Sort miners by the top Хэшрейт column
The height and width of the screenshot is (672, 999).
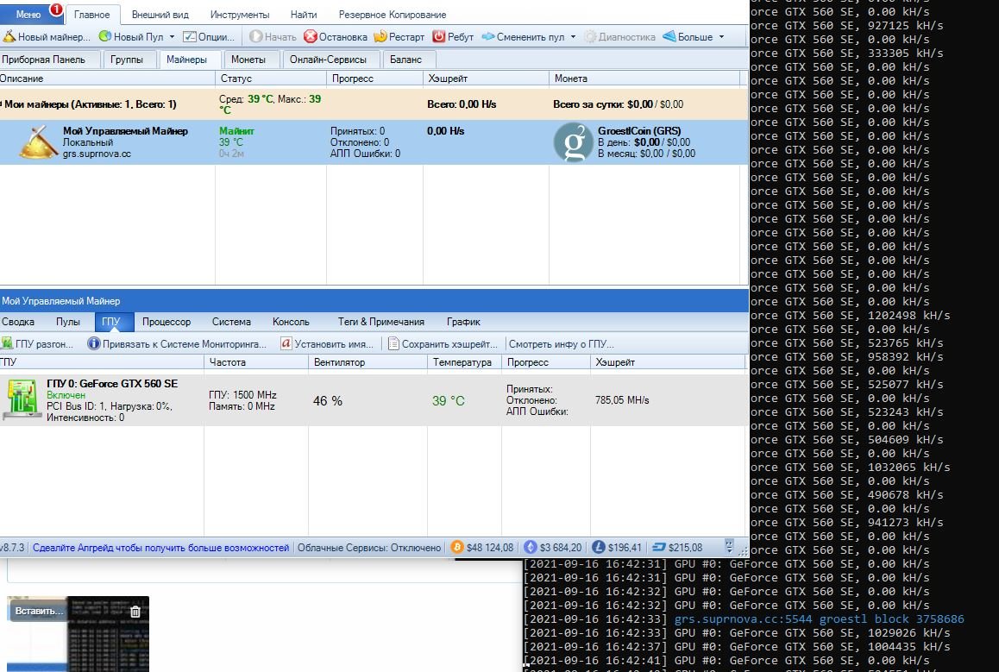[486, 79]
